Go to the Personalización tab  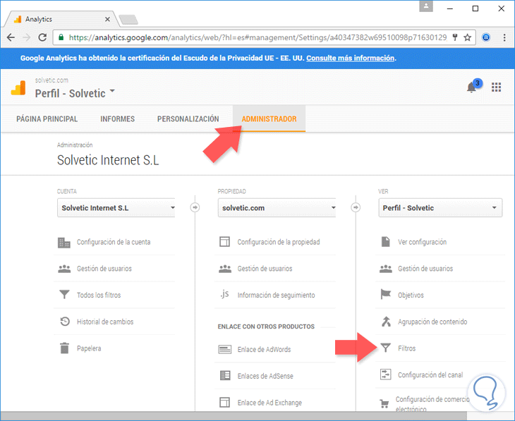[188, 119]
